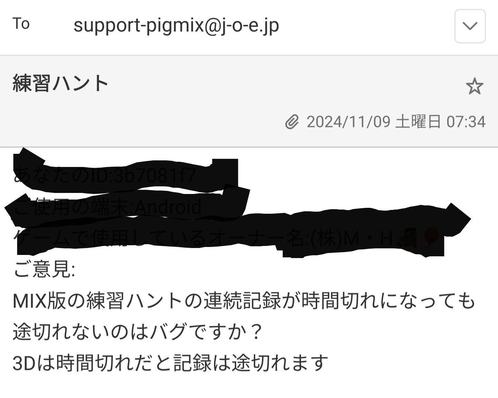Expand recipient details with the chevron button

(x=470, y=26)
